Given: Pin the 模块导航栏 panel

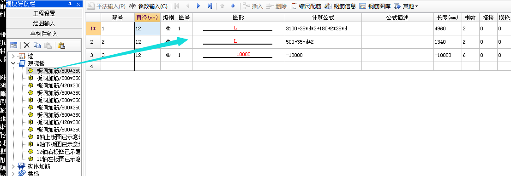Looking at the screenshot, I should (70, 4).
